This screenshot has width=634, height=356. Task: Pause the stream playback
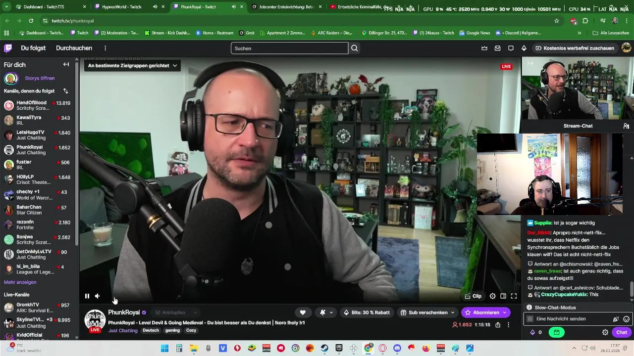click(x=87, y=296)
